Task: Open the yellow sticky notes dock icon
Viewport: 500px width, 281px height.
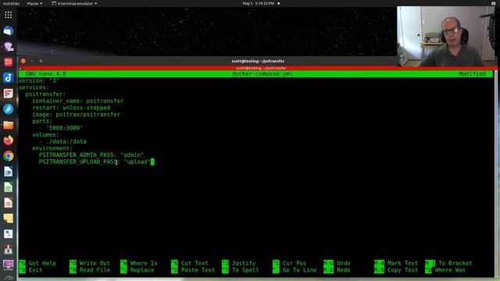Action: tap(9, 219)
